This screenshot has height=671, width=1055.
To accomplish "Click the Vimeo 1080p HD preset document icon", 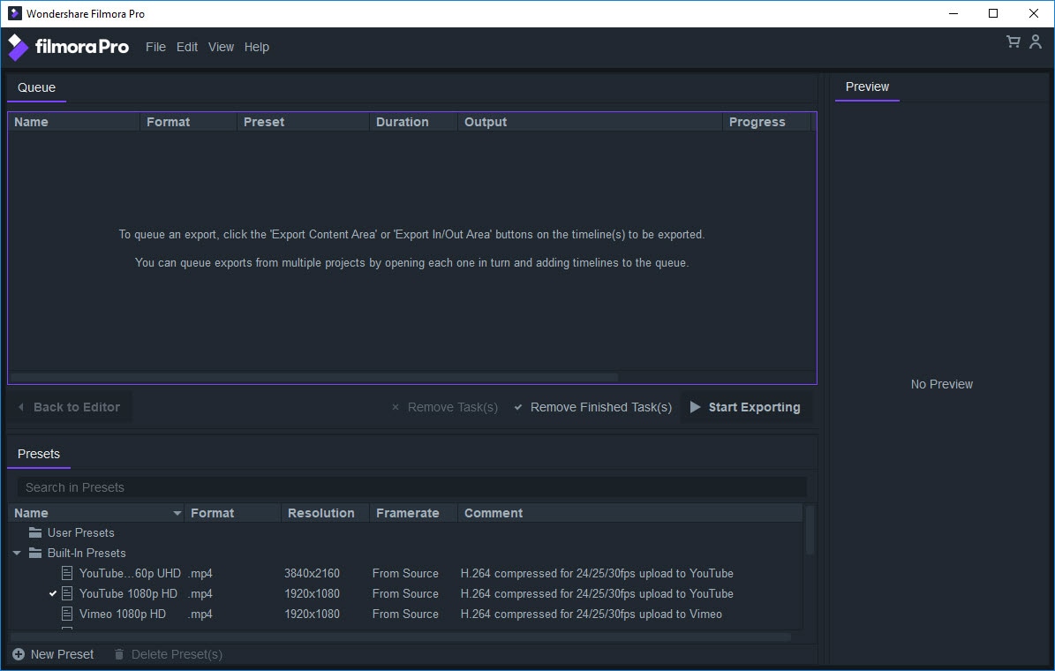I will point(66,614).
